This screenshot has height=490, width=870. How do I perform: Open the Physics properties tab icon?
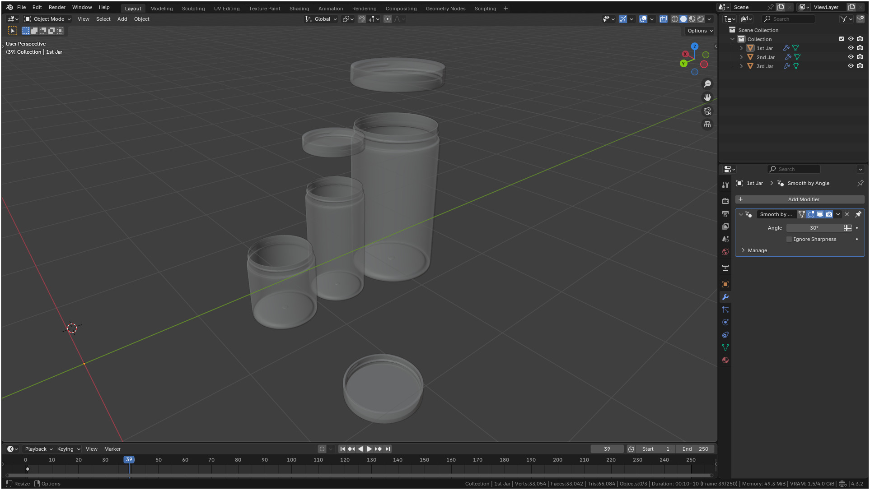(x=725, y=322)
